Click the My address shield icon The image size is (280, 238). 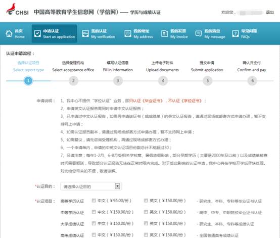[x=128, y=33]
